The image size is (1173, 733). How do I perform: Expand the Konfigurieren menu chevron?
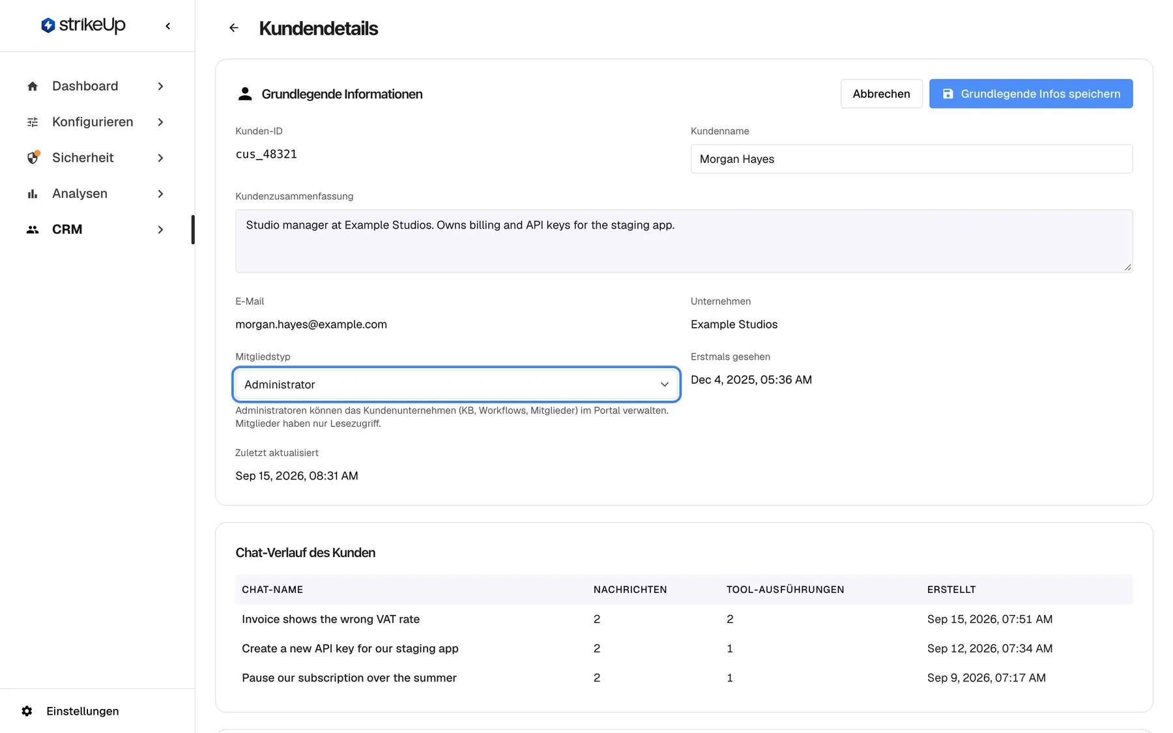(160, 122)
